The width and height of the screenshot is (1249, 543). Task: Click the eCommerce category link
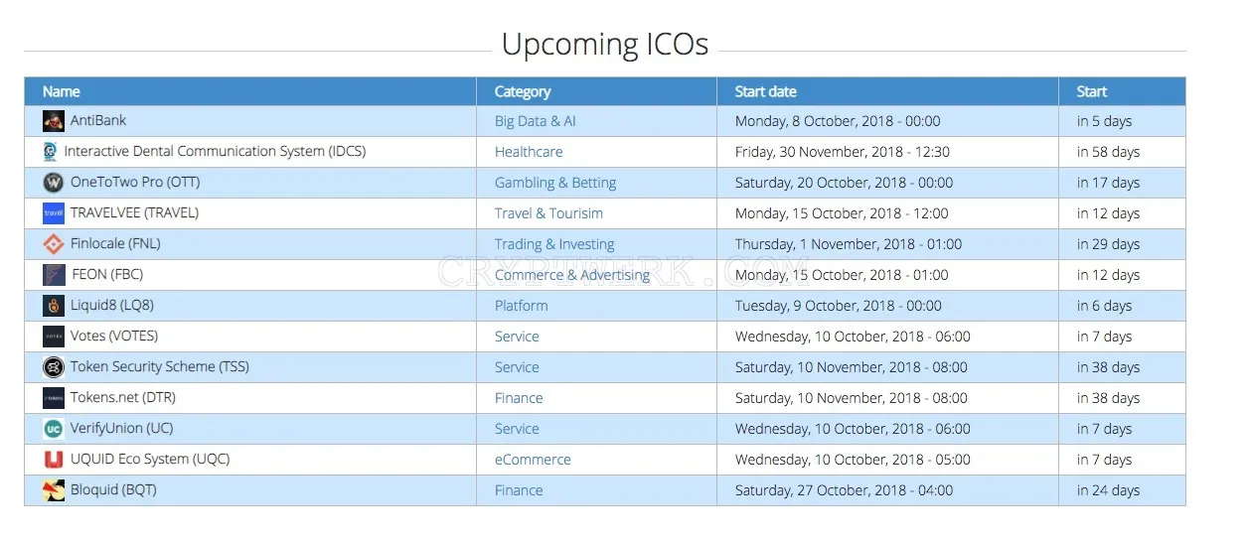click(x=533, y=460)
